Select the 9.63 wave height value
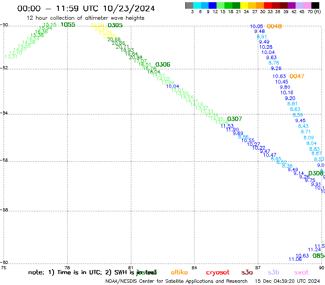 point(271,57)
